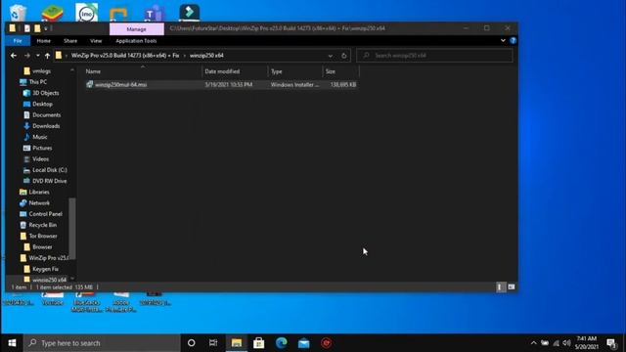Open the Share ribbon tab
Screen dimensions: 626x352
coord(70,41)
